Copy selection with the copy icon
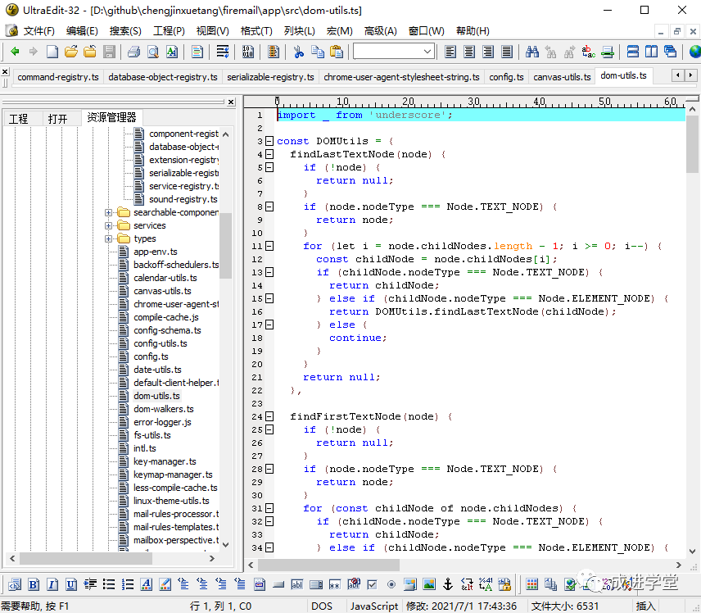 click(318, 52)
